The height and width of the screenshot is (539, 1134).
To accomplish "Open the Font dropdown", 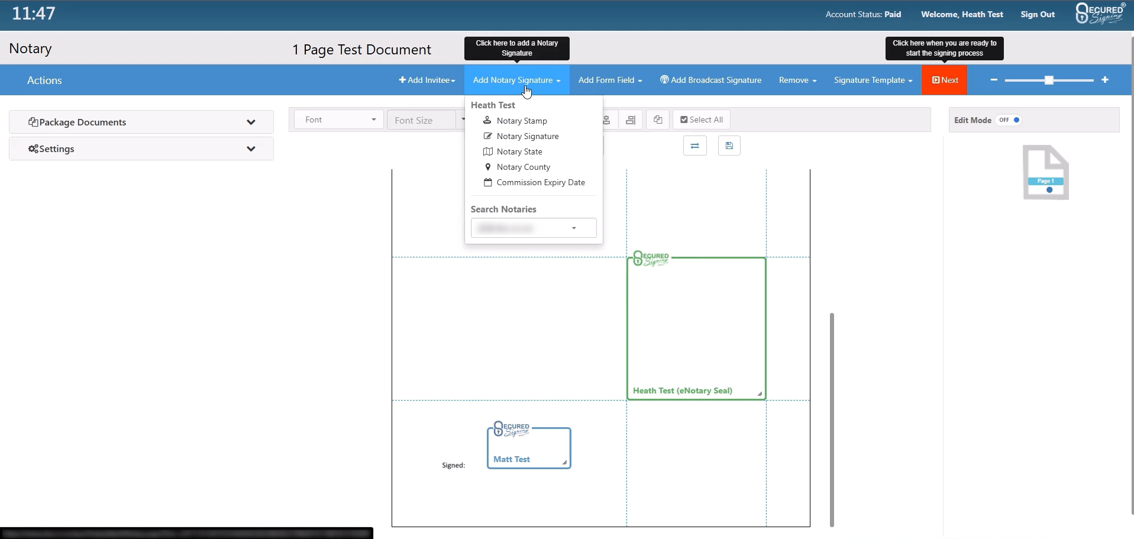I will (x=339, y=120).
